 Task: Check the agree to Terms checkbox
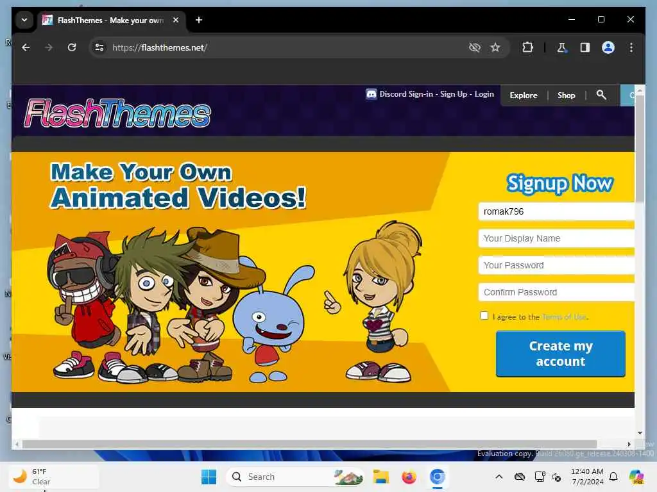[484, 316]
